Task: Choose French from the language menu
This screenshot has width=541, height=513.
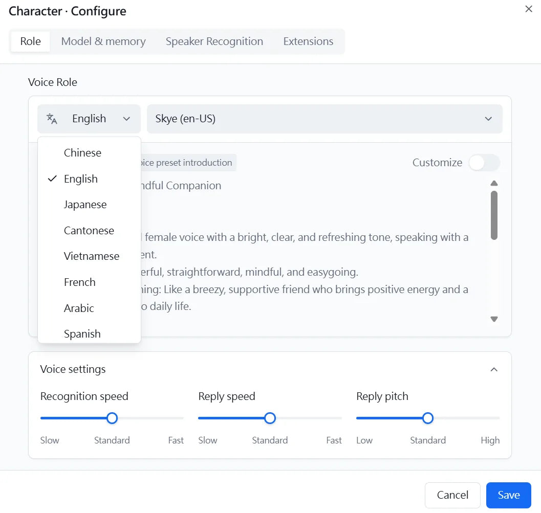Action: (x=89, y=282)
